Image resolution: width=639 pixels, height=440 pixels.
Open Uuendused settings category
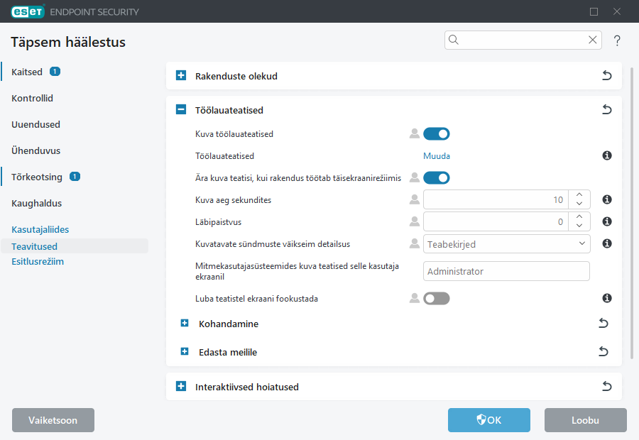(36, 124)
